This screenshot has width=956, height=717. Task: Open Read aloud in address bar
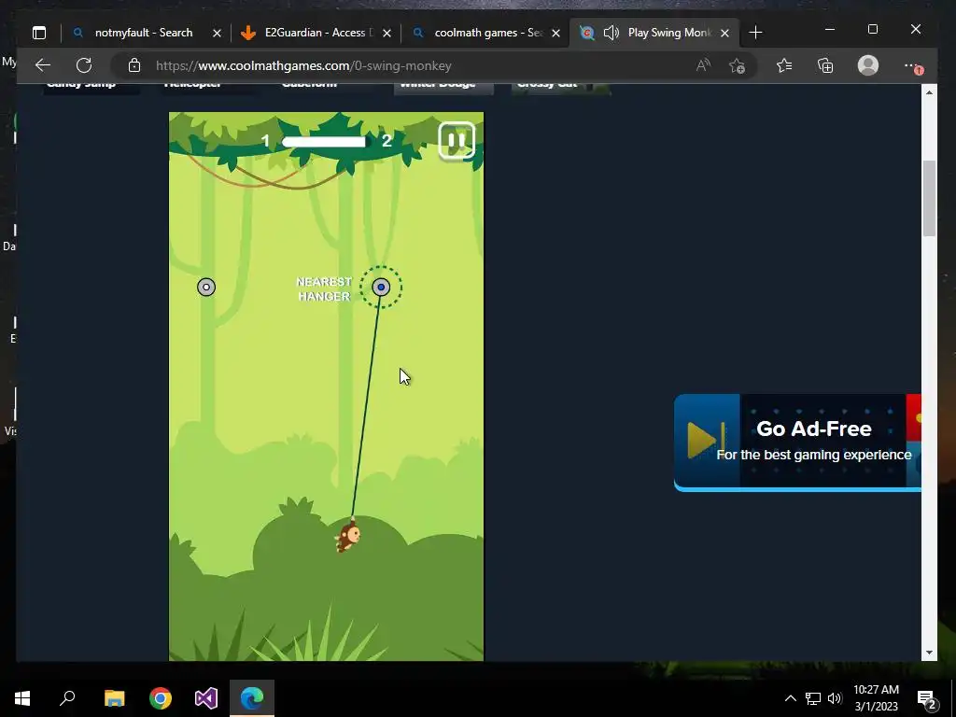pyautogui.click(x=703, y=65)
